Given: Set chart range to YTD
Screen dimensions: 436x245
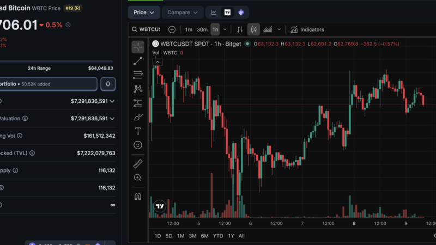Looking at the screenshot, I should 218,236.
